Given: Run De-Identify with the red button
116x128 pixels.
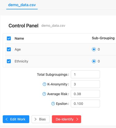Looking at the screenshot, I should (67, 119).
